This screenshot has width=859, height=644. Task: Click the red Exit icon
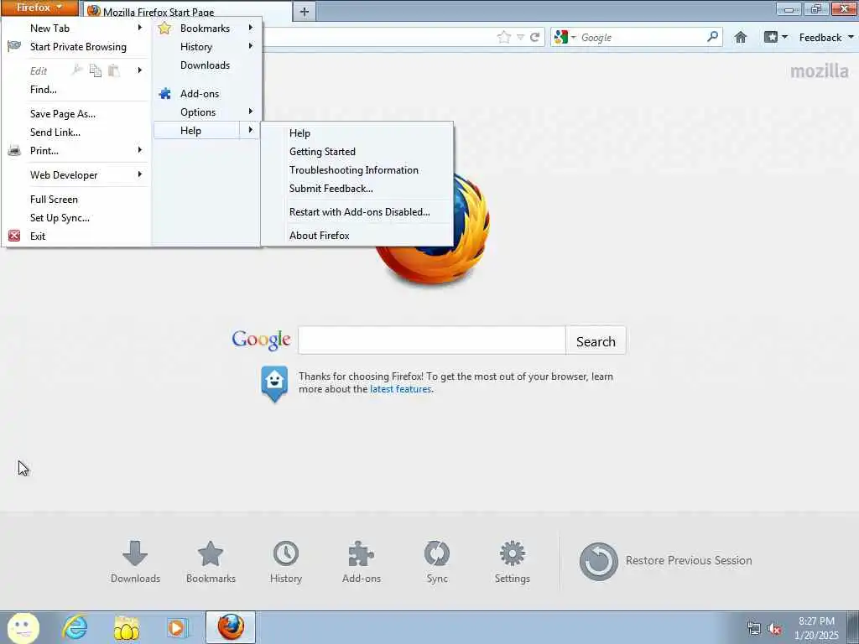click(x=14, y=236)
